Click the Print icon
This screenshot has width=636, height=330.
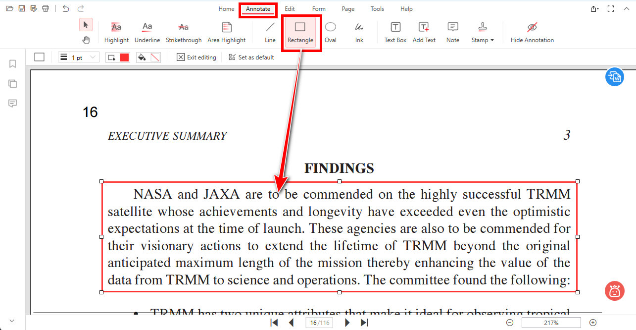pyautogui.click(x=46, y=8)
